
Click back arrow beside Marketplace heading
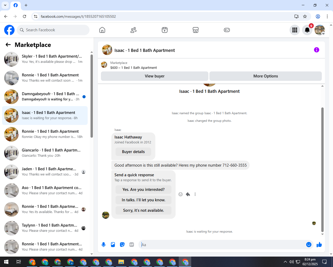coord(8,45)
